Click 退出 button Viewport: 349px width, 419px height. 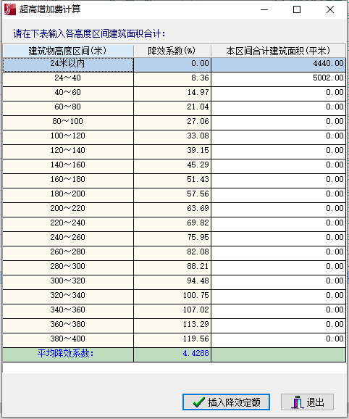click(x=307, y=402)
